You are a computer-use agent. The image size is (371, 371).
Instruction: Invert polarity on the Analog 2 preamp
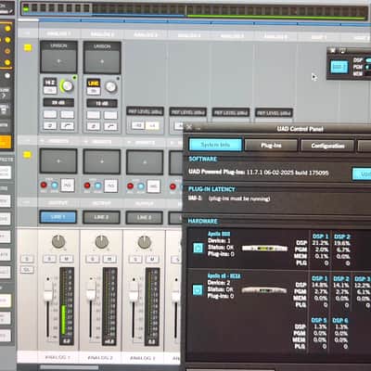point(94,126)
